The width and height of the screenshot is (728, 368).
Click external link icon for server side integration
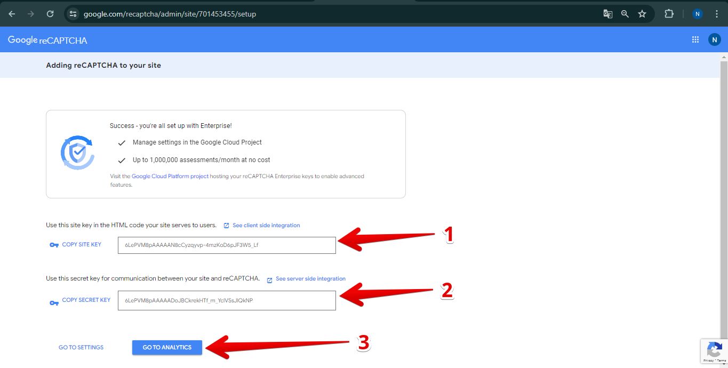point(269,280)
